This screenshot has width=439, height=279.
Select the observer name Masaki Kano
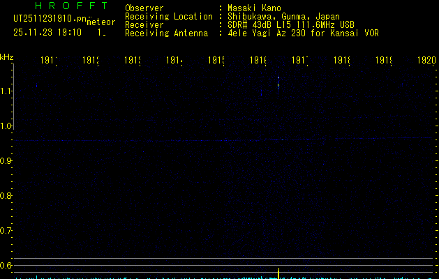tap(254, 8)
